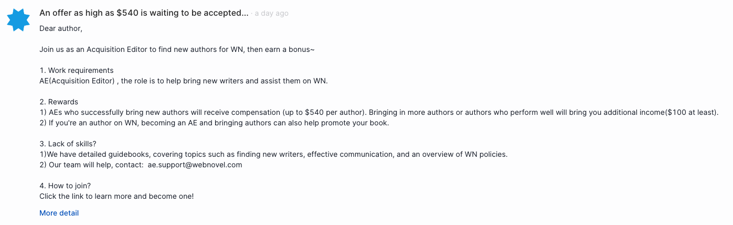Click the blue starburst sender avatar
This screenshot has height=225, width=733.
click(18, 20)
